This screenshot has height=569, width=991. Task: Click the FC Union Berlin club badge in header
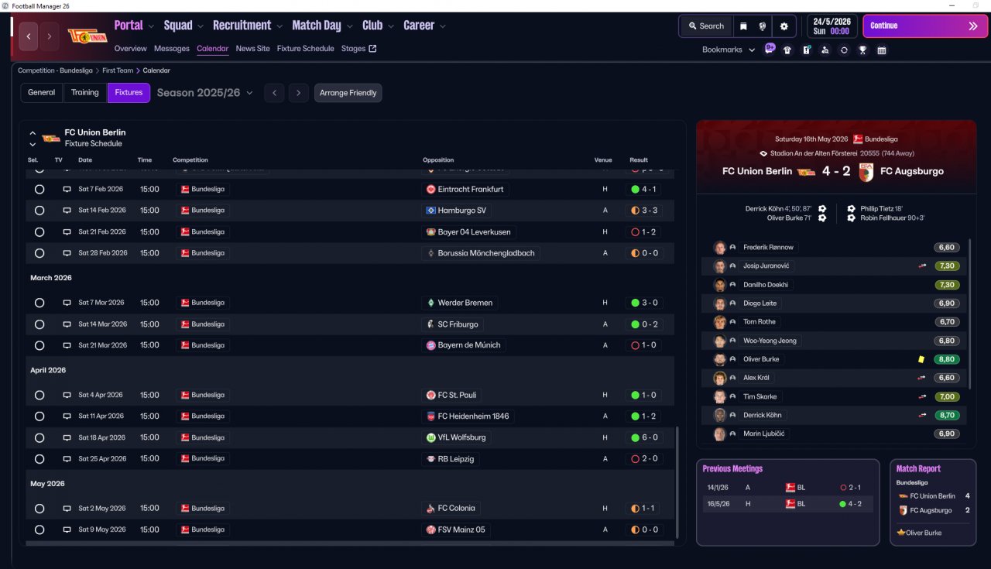(x=87, y=36)
